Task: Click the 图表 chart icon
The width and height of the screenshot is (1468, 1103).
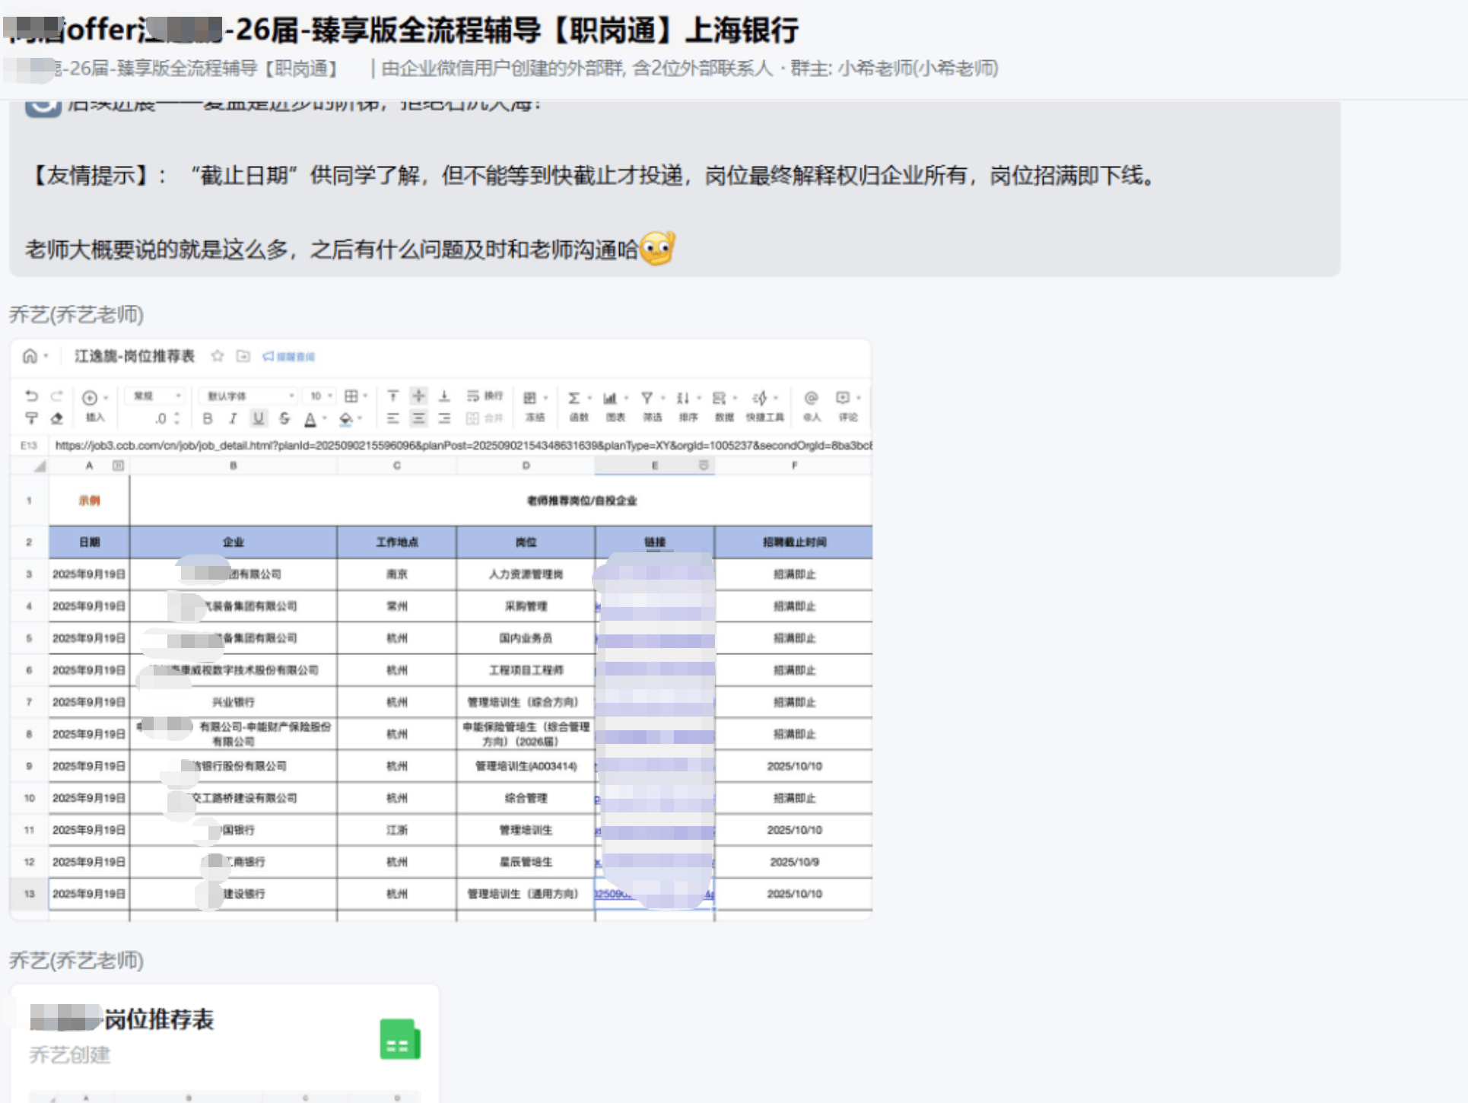Action: 611,398
